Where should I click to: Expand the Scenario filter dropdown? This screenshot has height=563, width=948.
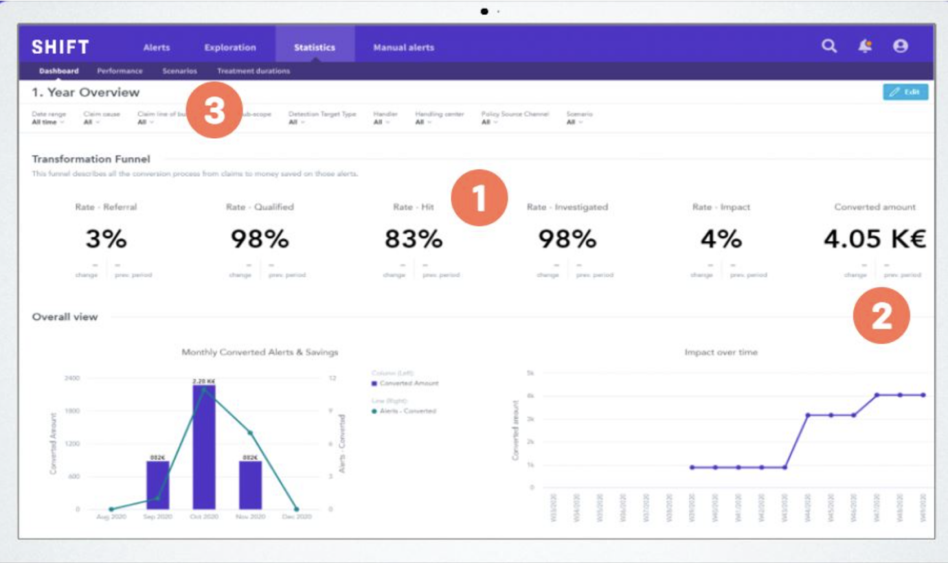click(x=574, y=122)
